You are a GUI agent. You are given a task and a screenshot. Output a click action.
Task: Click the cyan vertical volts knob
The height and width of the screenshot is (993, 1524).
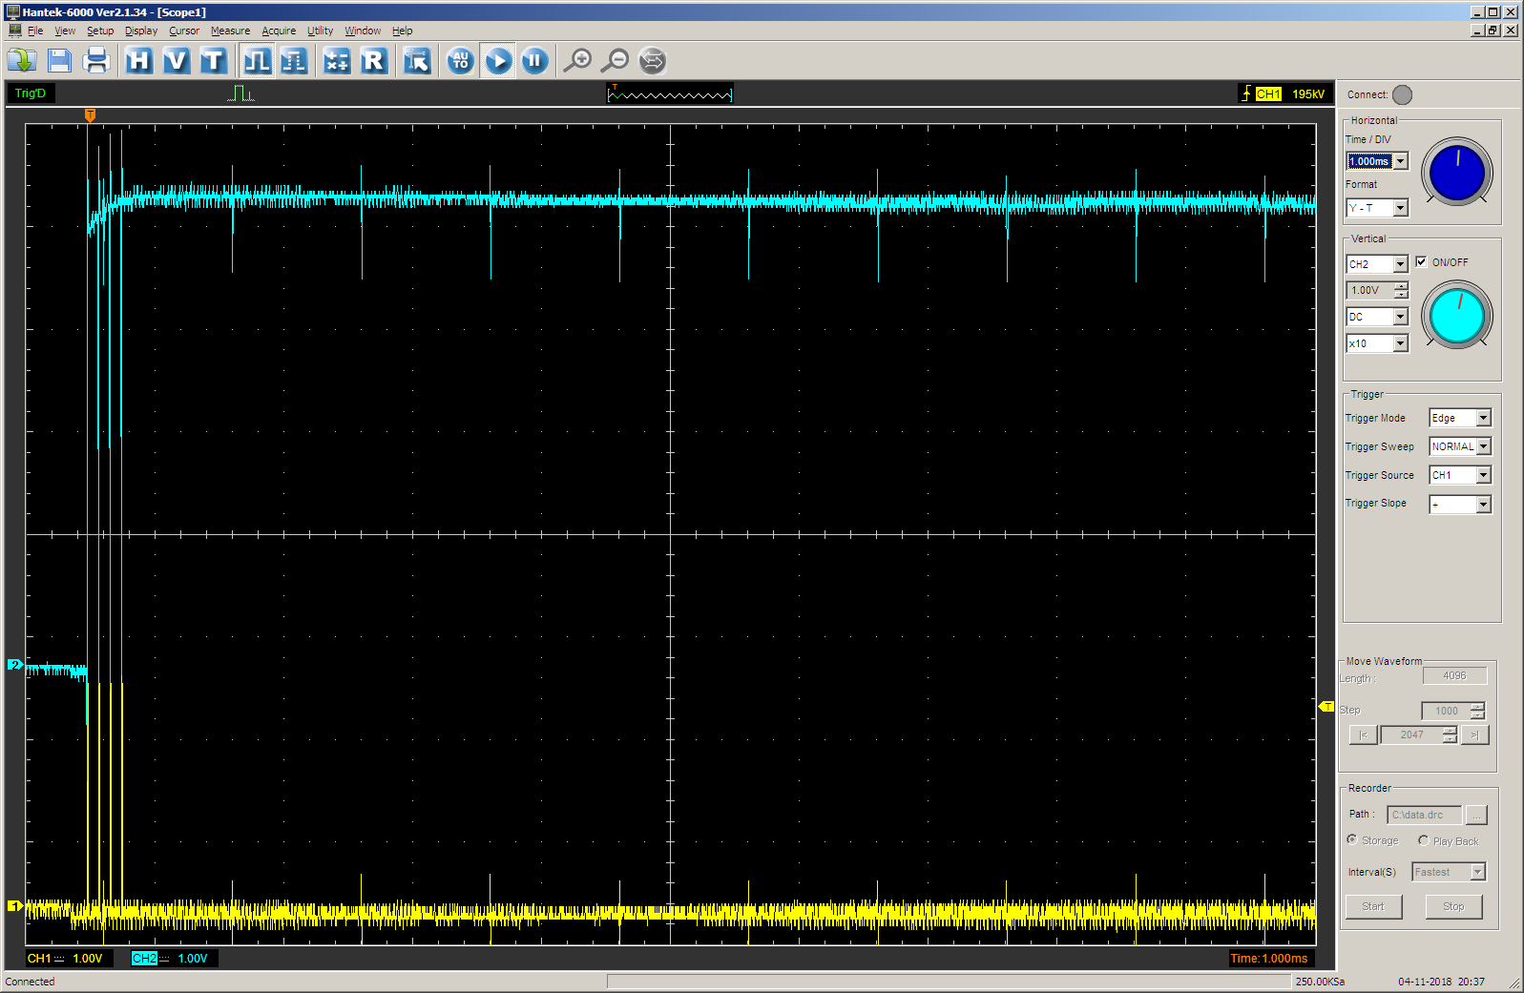click(x=1457, y=316)
